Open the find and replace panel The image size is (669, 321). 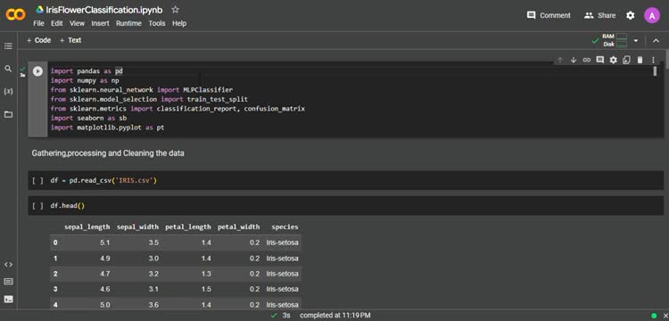point(8,69)
